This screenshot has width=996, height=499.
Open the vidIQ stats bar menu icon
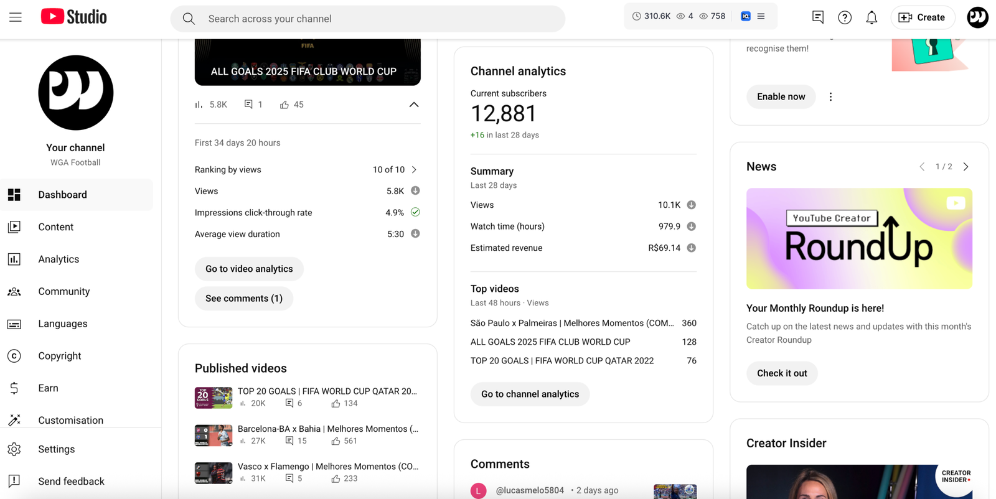[x=761, y=16]
